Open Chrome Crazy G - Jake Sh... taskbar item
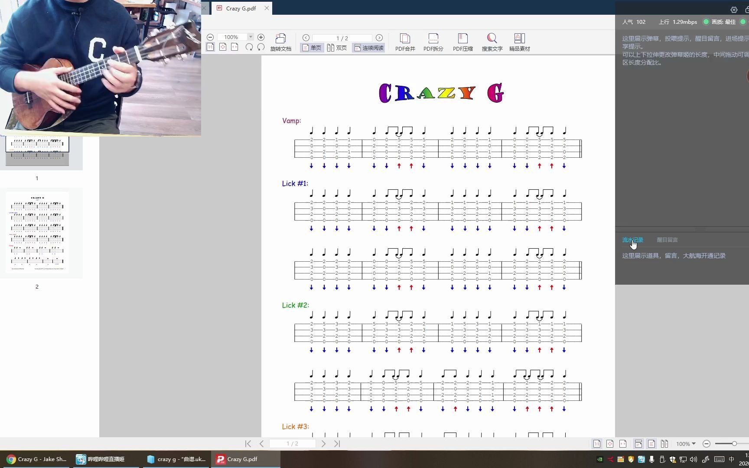 [37, 459]
